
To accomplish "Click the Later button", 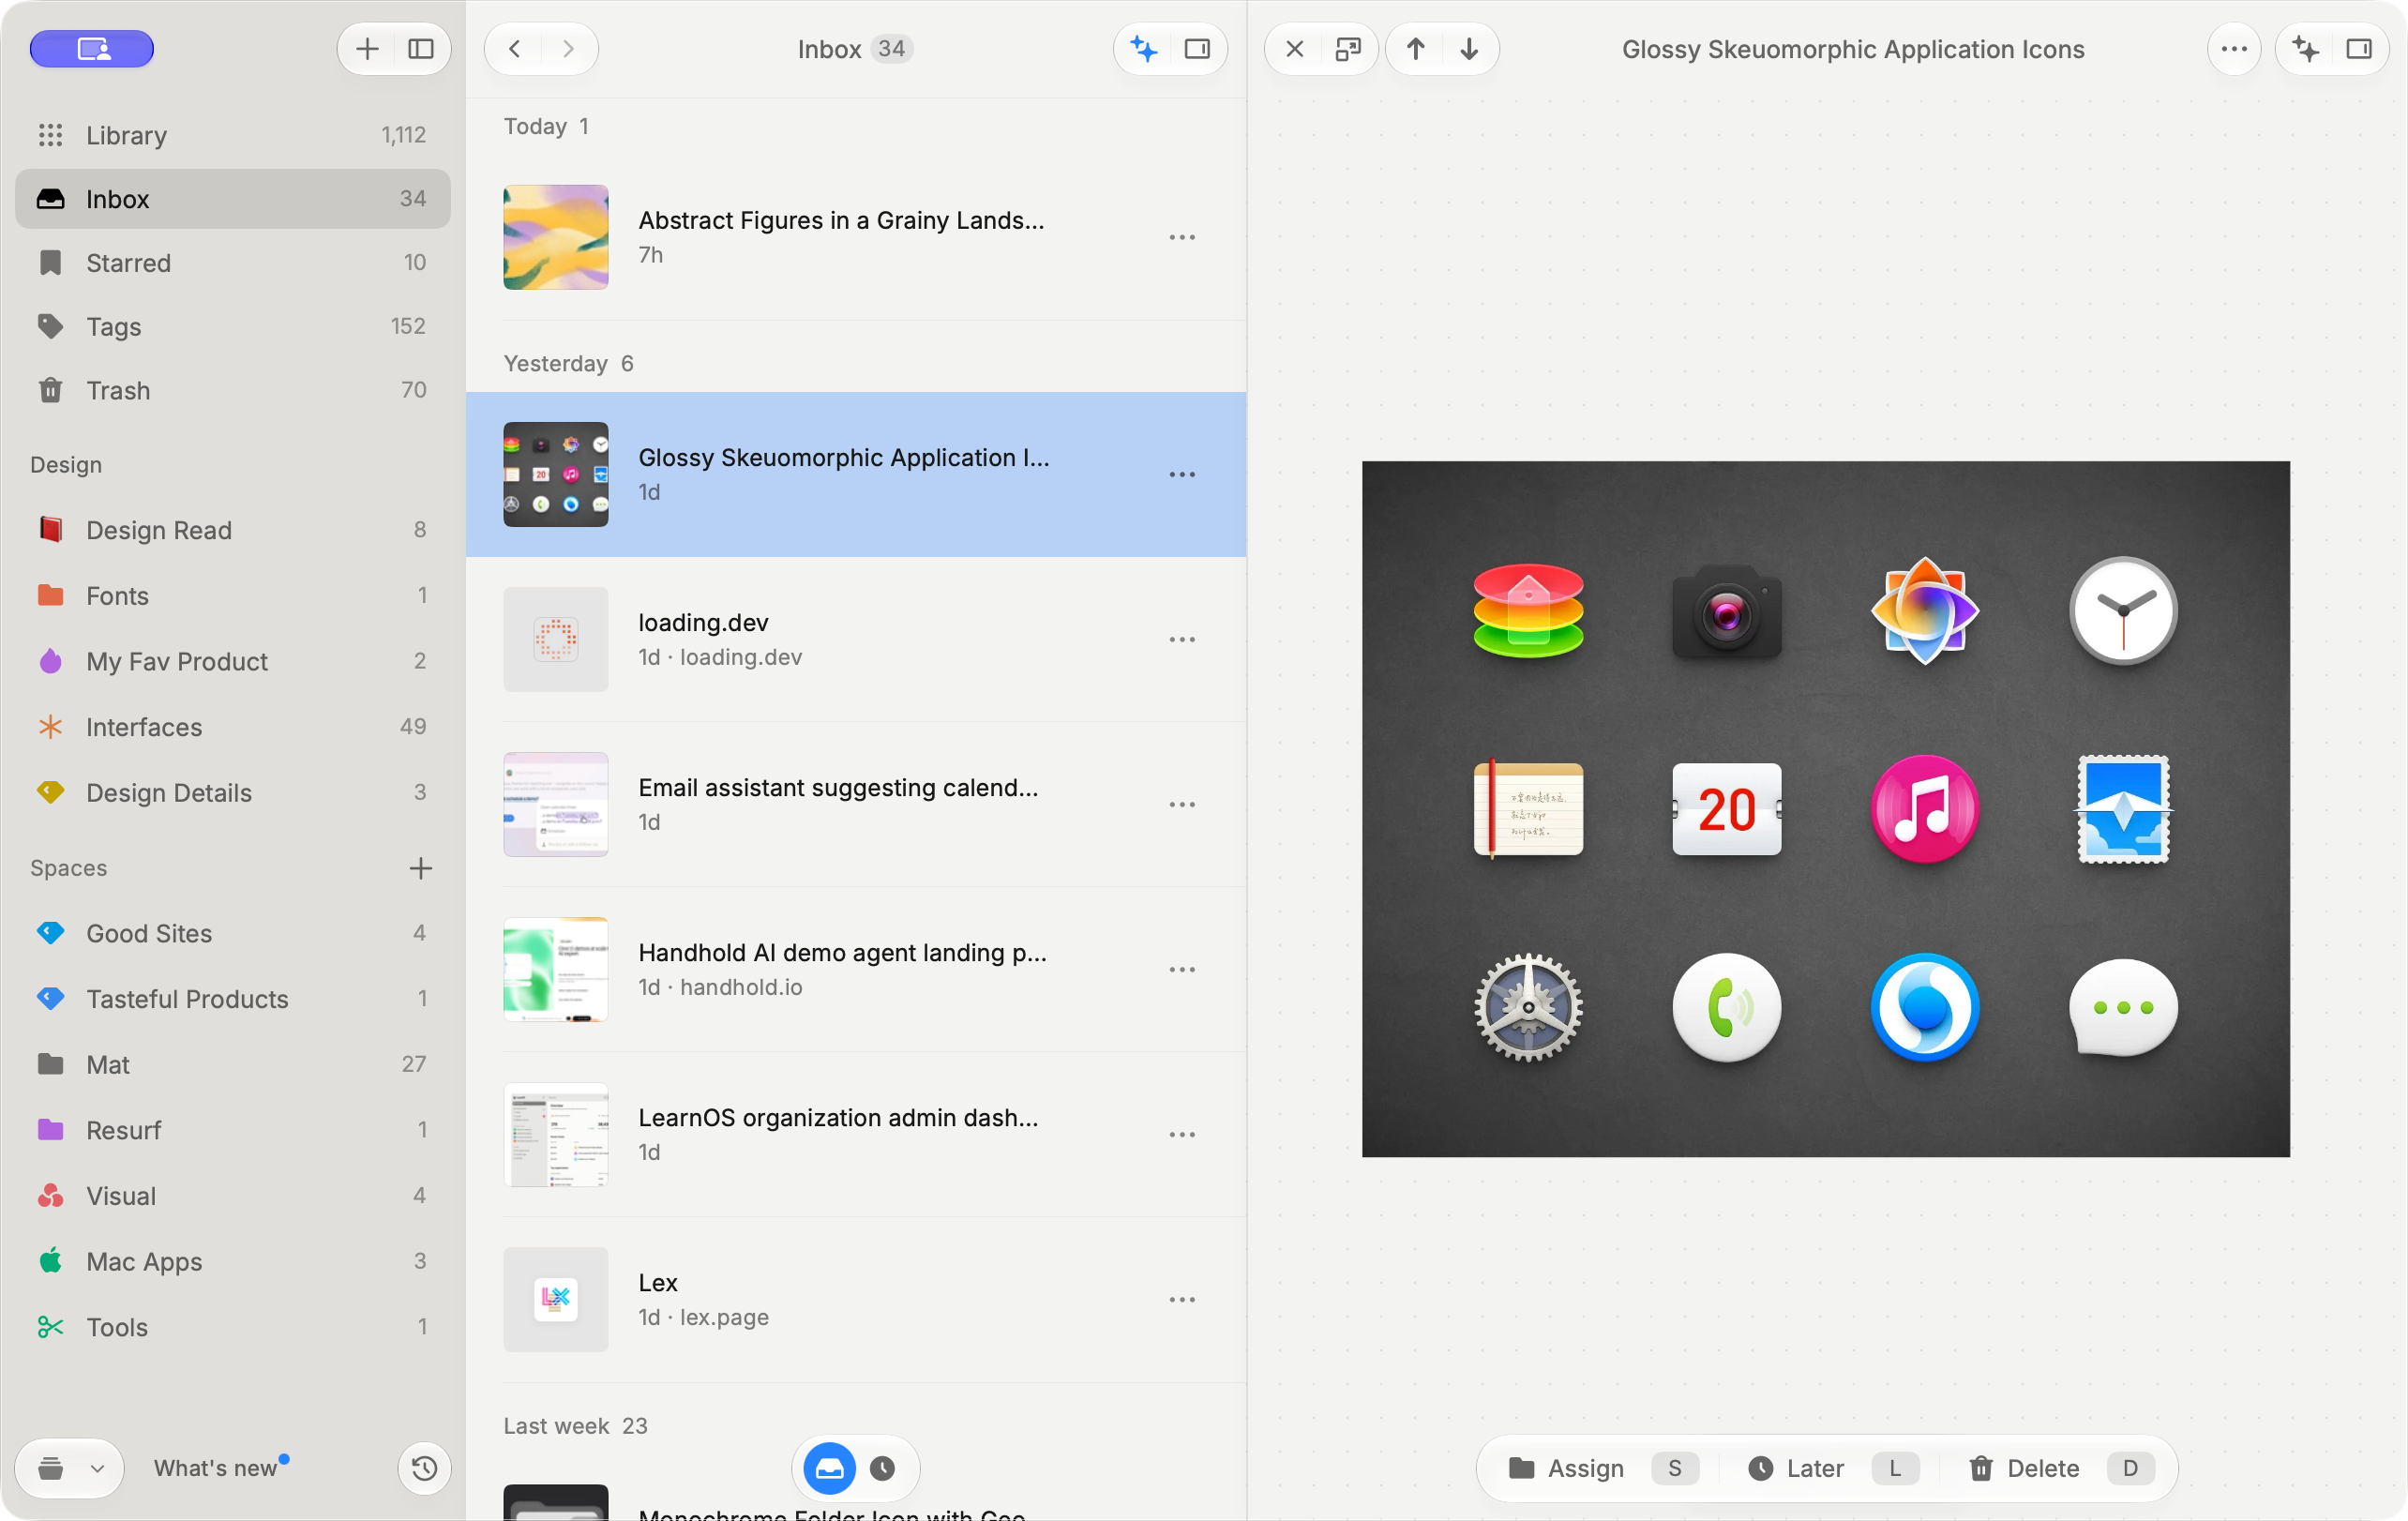I will coord(1832,1468).
